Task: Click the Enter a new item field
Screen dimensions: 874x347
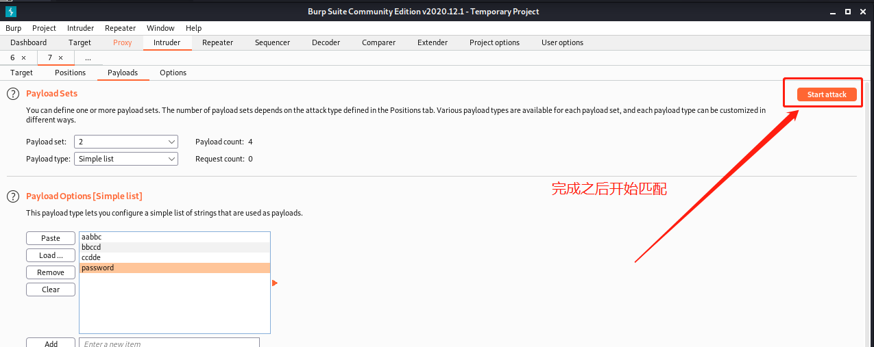Action: (x=169, y=344)
